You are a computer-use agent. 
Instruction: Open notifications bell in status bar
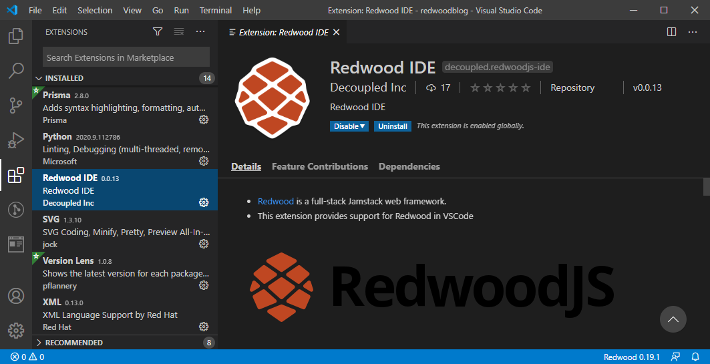(695, 357)
